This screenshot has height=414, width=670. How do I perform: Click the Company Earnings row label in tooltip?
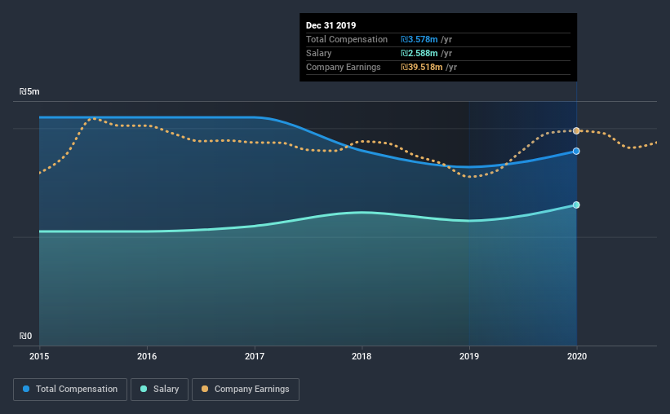click(x=343, y=67)
